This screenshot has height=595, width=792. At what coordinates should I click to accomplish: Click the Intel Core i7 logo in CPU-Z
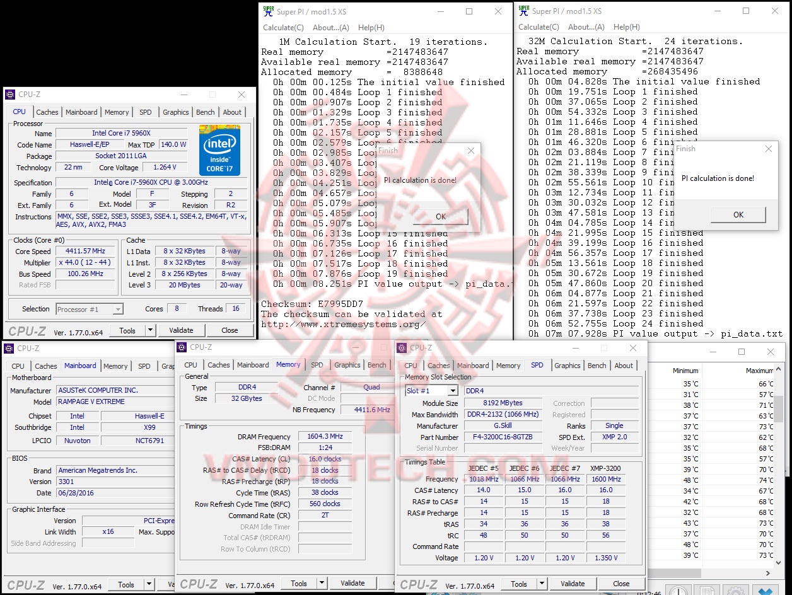coord(219,150)
